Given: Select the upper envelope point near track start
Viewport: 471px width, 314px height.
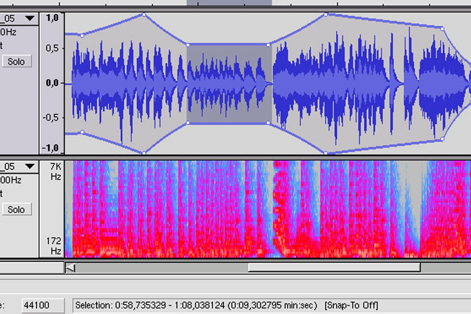Looking at the screenshot, I should pyautogui.click(x=82, y=36).
